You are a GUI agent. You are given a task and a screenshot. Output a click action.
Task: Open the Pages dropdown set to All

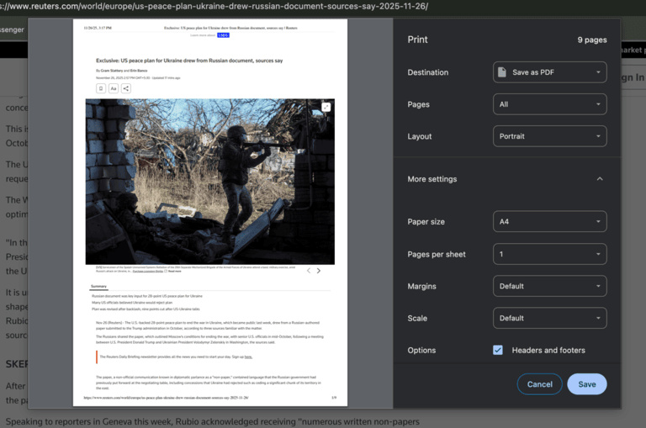[x=549, y=104]
